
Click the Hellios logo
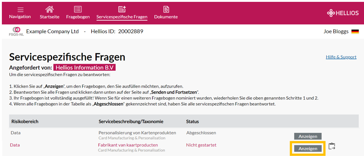pyautogui.click(x=343, y=13)
